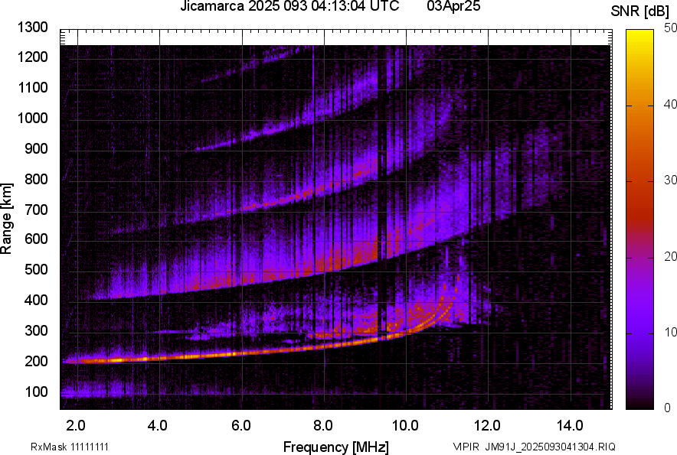
Task: Click the 10.0 frequency tick label
Action: tap(406, 425)
